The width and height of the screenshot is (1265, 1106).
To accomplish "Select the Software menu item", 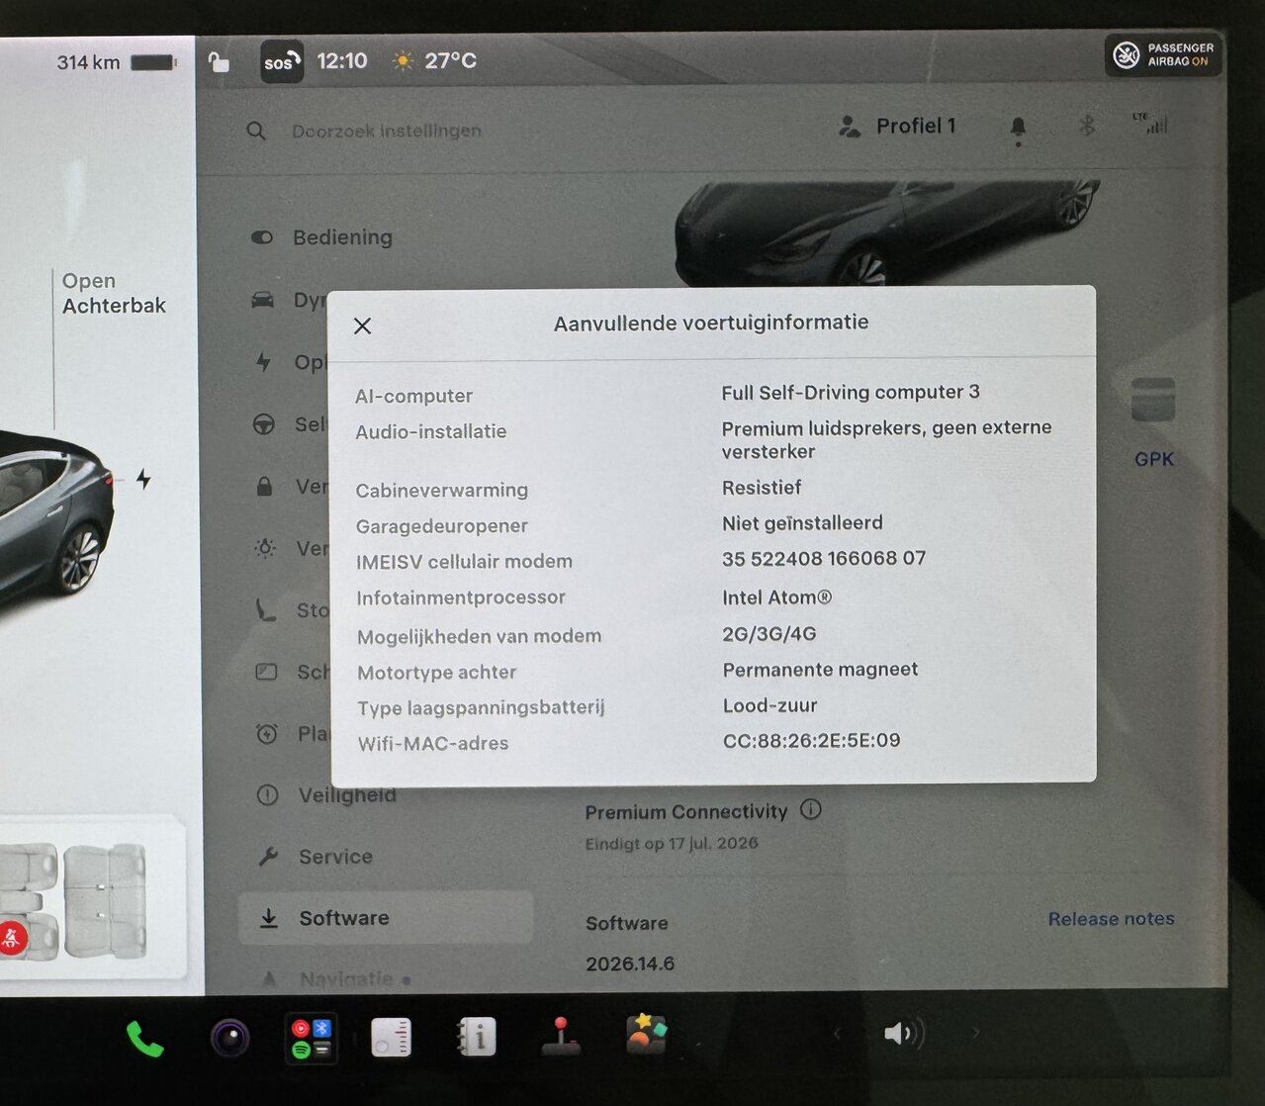I will tap(386, 918).
